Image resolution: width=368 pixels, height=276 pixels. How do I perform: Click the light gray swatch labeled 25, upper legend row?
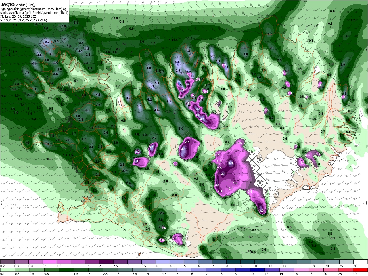(x=347, y=262)
